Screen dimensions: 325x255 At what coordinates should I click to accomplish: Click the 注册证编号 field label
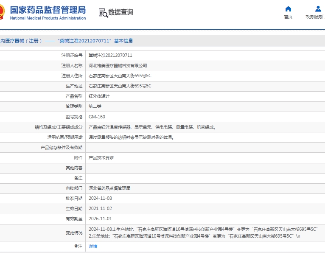tap(72, 55)
